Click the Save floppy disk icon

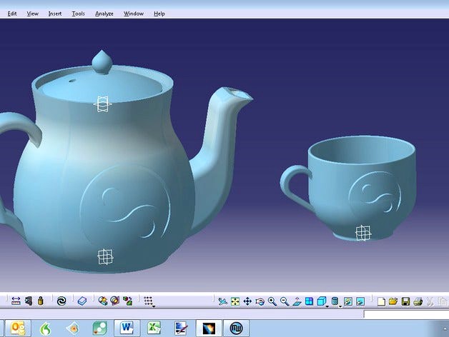pos(405,301)
